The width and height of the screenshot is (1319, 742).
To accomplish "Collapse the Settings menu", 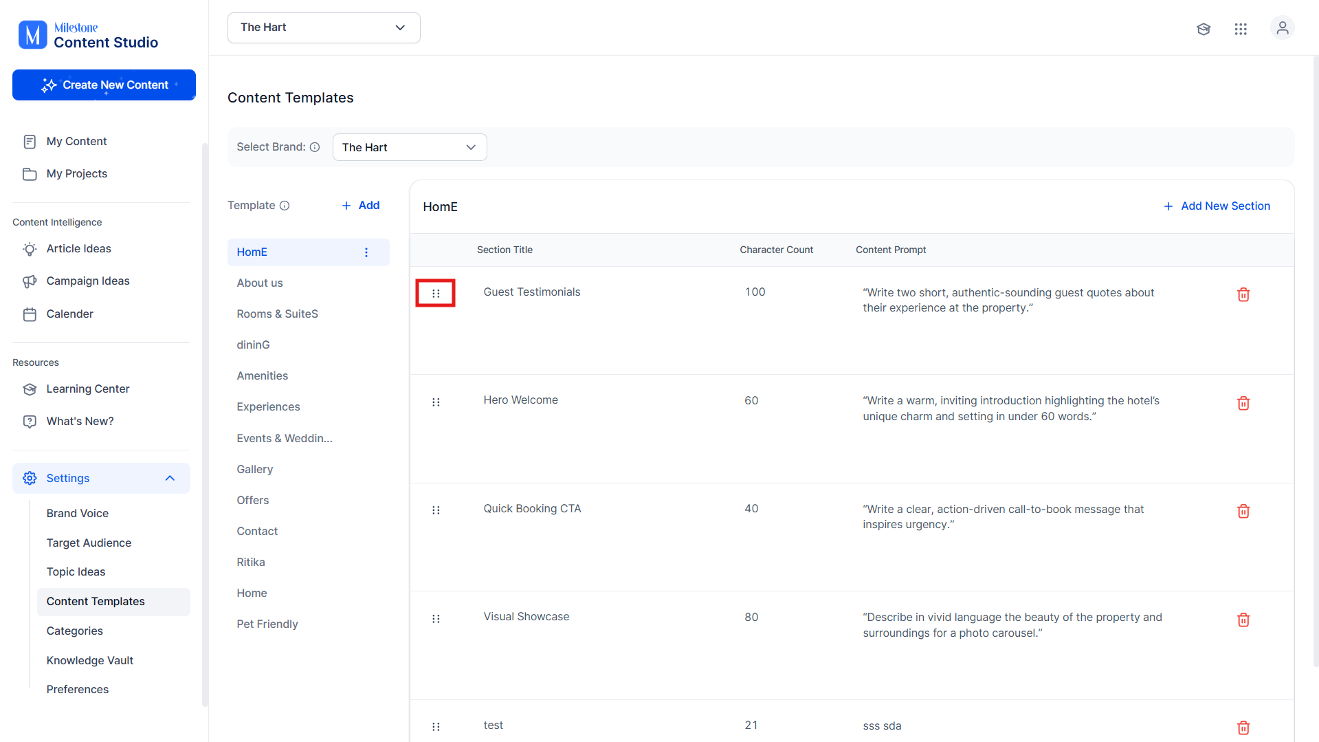I will [x=101, y=478].
